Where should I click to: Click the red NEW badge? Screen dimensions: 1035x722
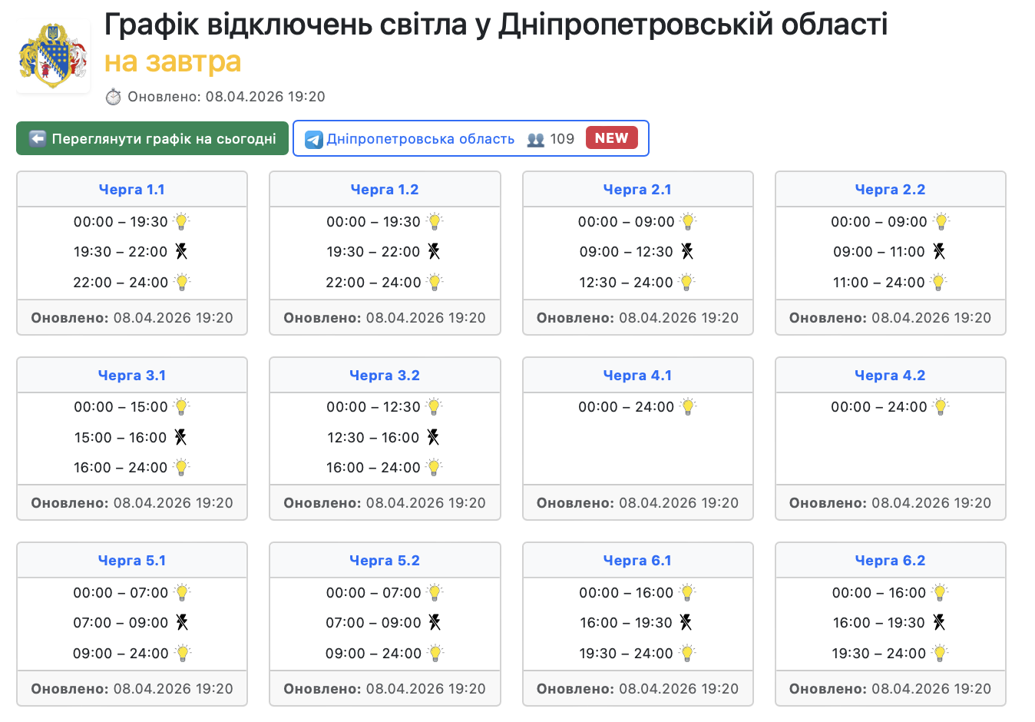click(611, 138)
